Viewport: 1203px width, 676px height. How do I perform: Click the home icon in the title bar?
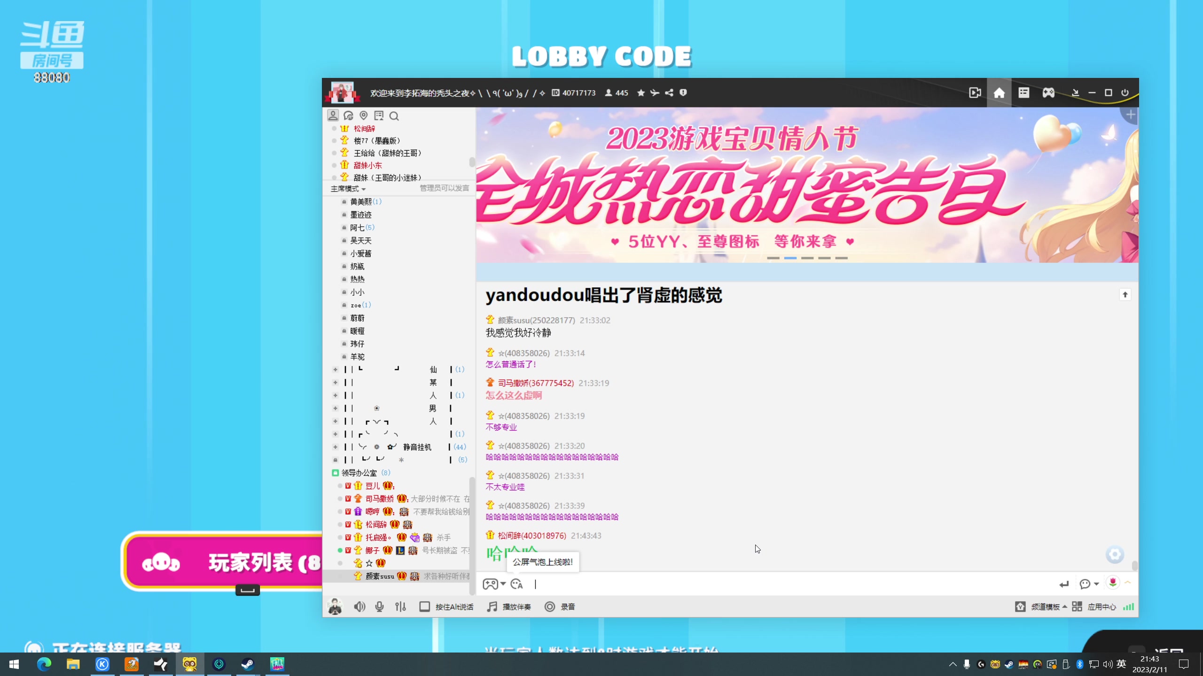click(x=1000, y=92)
